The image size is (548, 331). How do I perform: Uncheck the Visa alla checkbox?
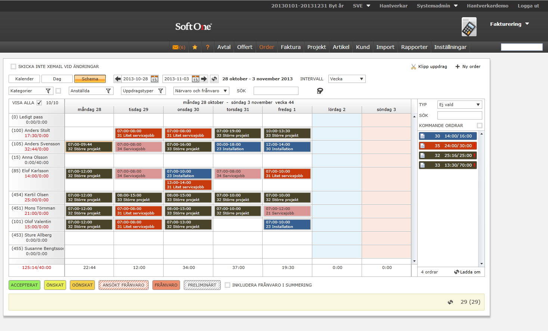coord(39,103)
